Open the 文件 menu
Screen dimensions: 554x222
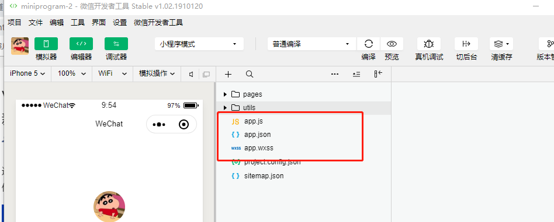click(36, 23)
